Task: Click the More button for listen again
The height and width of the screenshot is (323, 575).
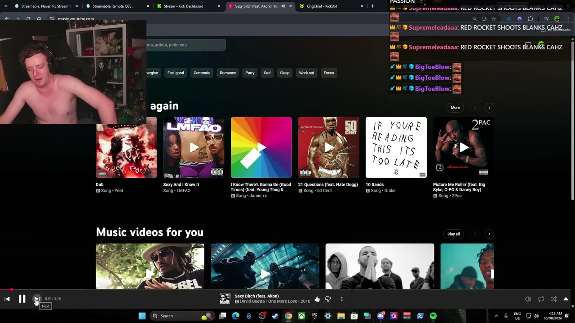Action: click(x=455, y=108)
